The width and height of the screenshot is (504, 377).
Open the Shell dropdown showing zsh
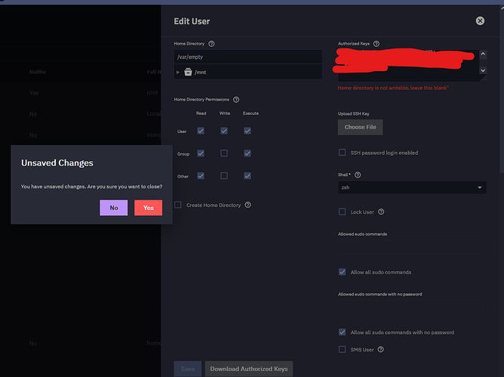411,188
